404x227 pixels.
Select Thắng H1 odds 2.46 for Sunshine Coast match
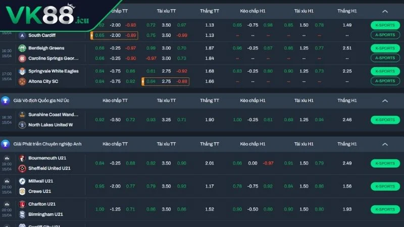pyautogui.click(x=347, y=120)
